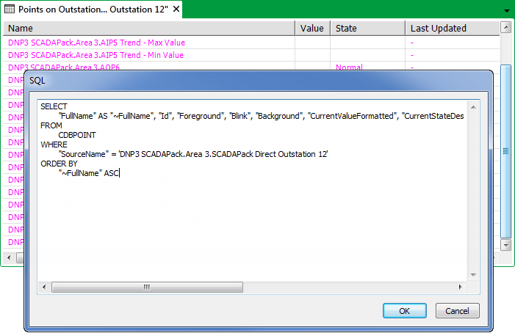Click the Cancel button in SQL dialog

(457, 311)
